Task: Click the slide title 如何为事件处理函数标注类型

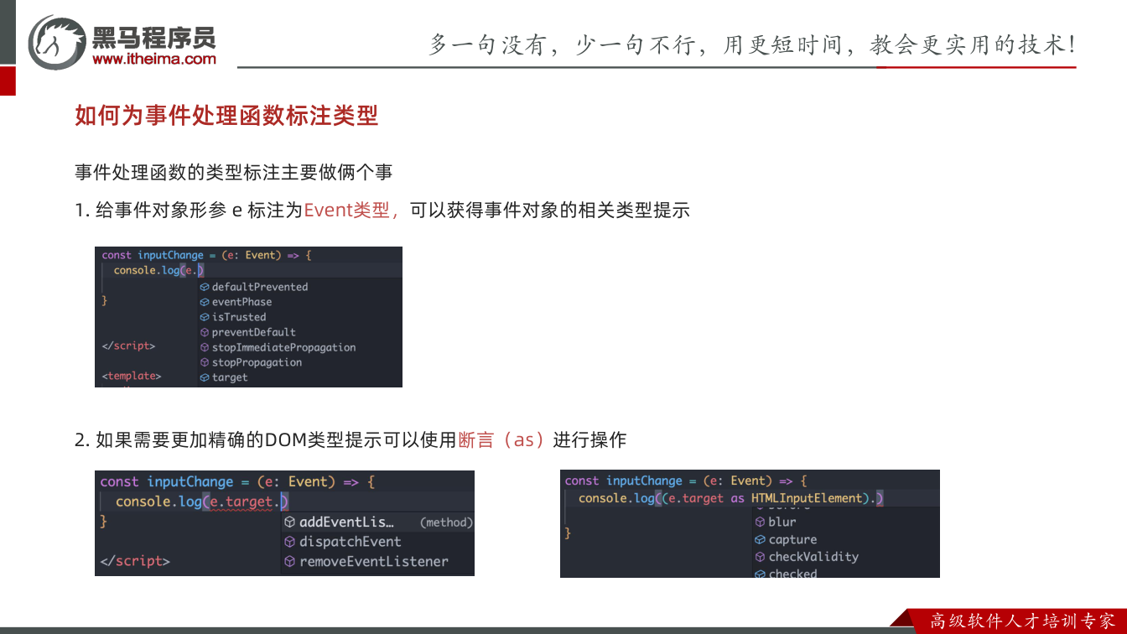Action: (226, 115)
